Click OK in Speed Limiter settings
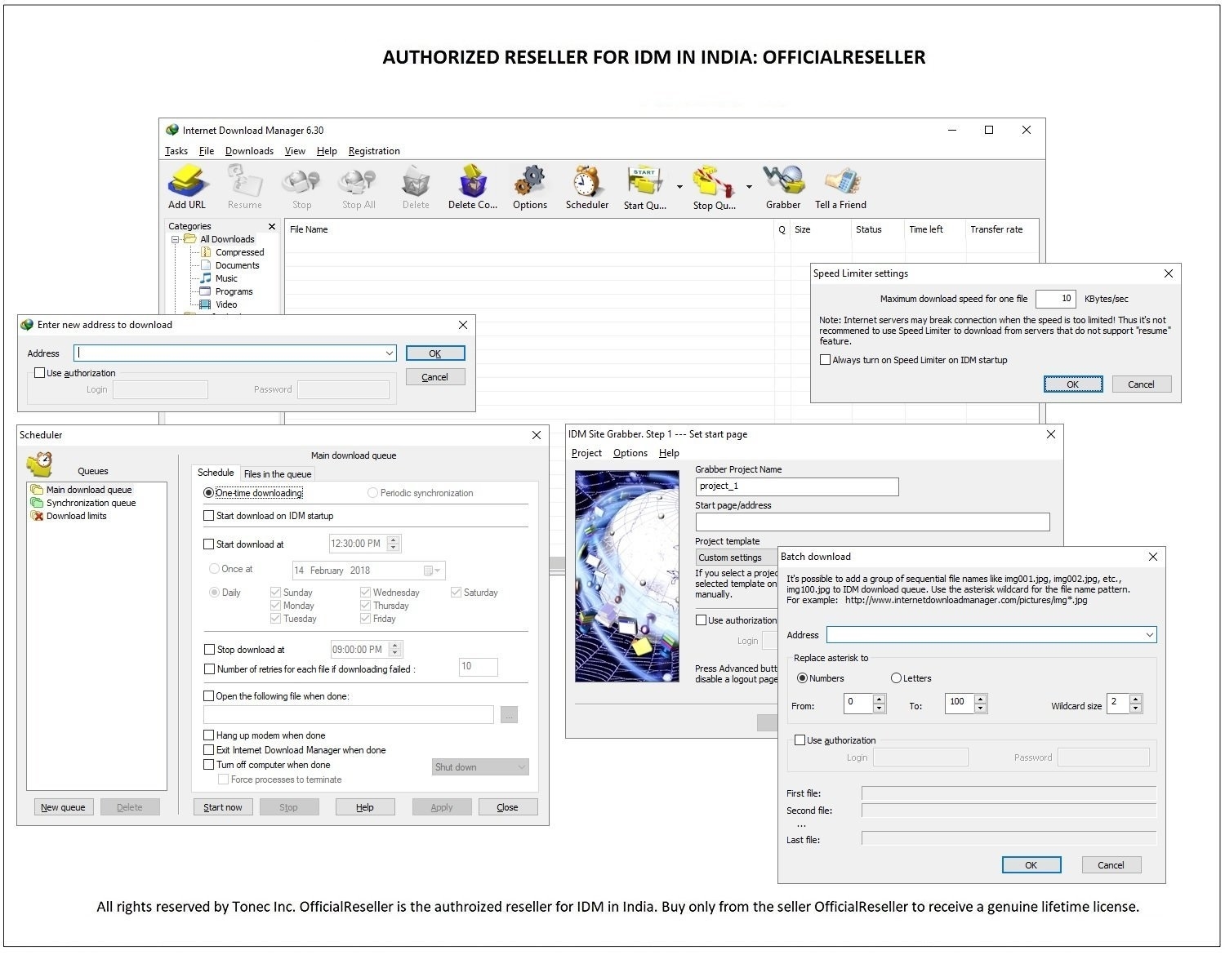This screenshot has height=955, width=1225. click(1072, 384)
